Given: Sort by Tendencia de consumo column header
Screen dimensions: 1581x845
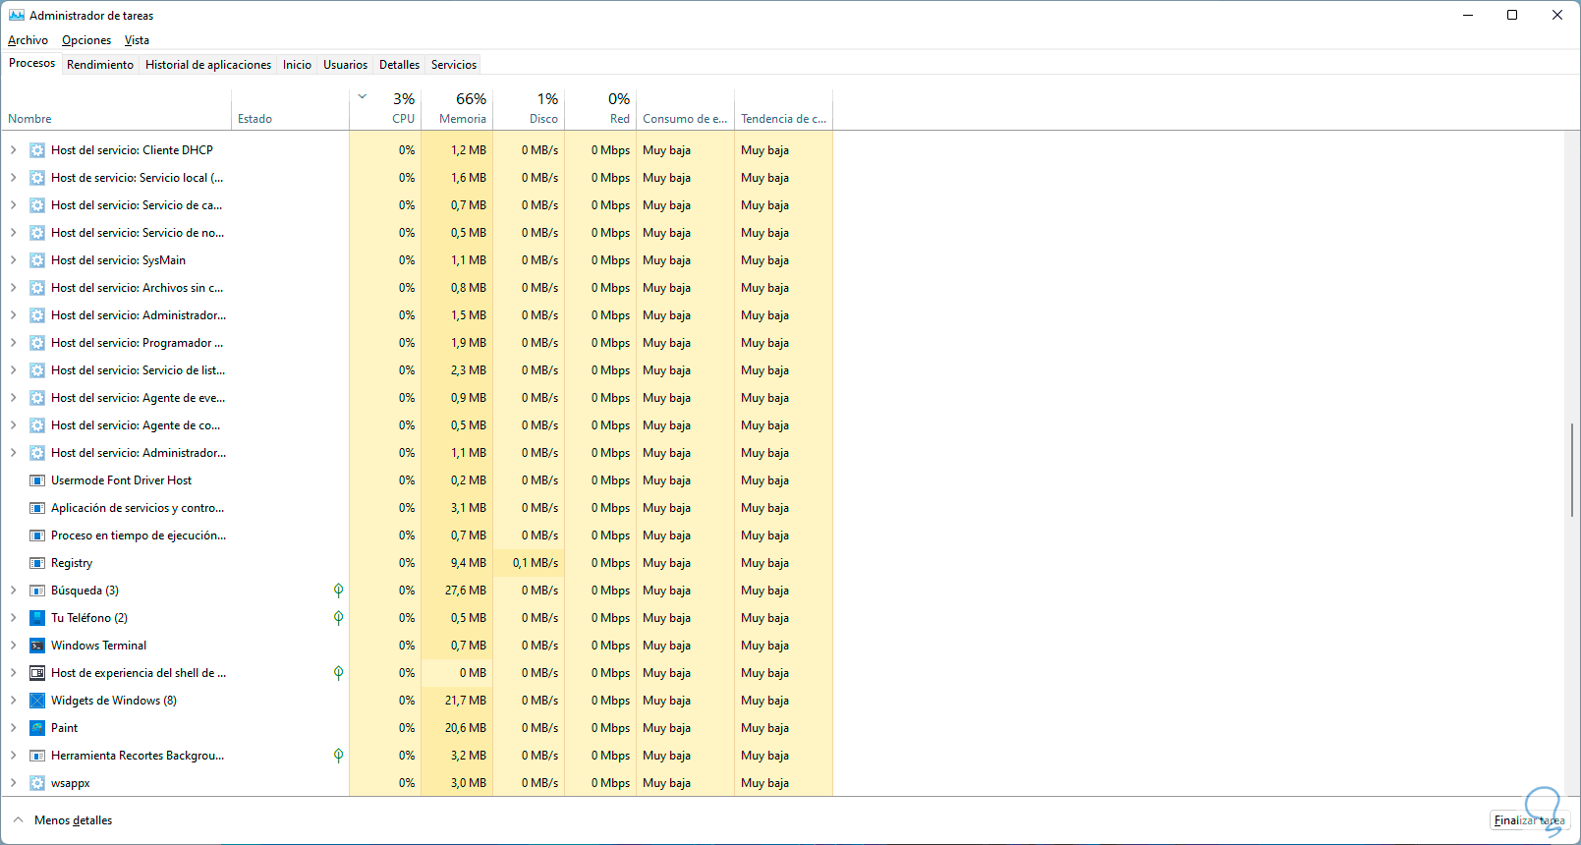Looking at the screenshot, I should (x=783, y=110).
